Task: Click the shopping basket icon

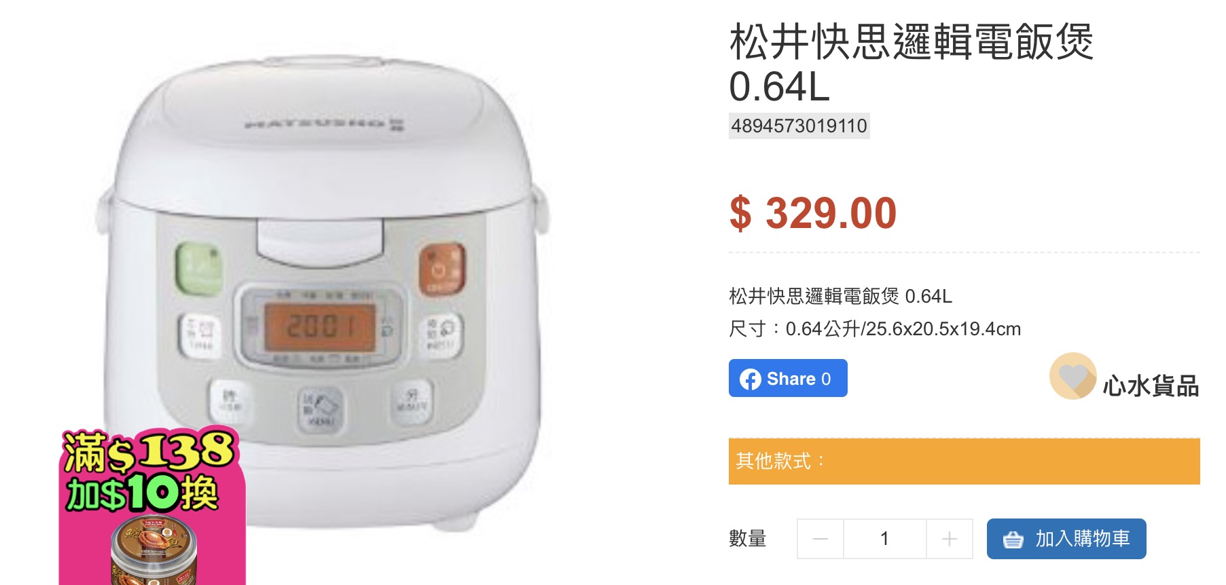Action: click(x=1013, y=540)
